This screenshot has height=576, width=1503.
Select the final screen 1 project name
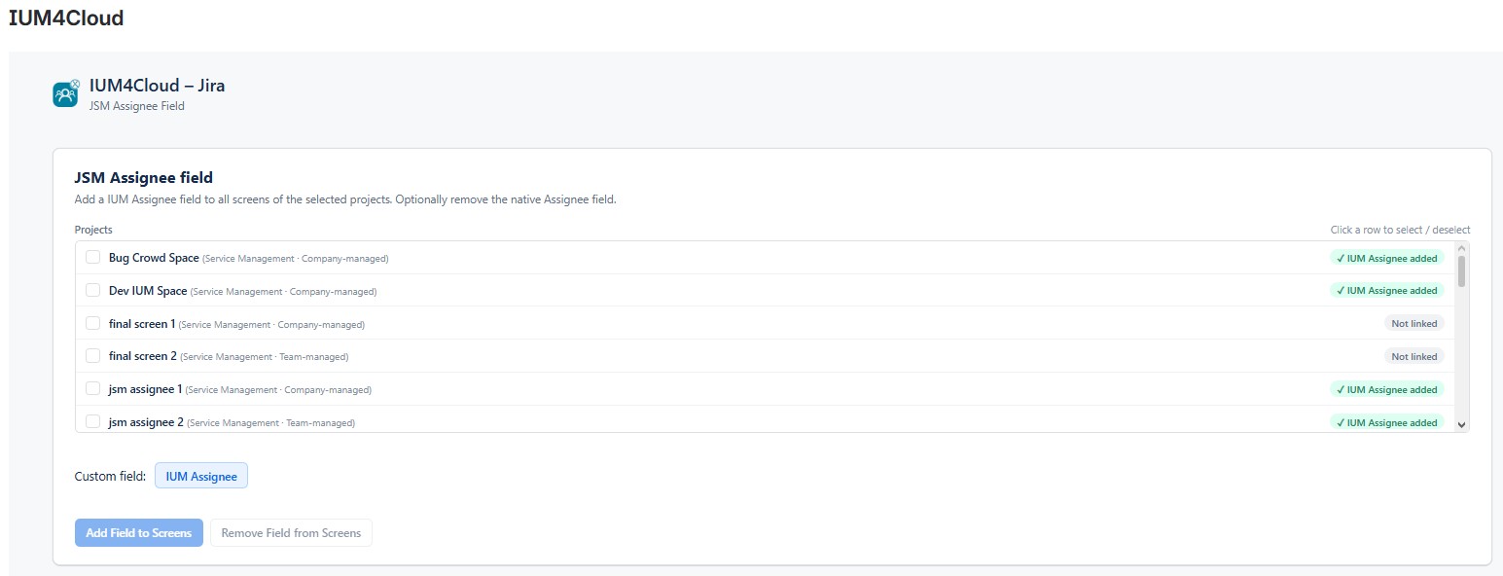pos(142,324)
